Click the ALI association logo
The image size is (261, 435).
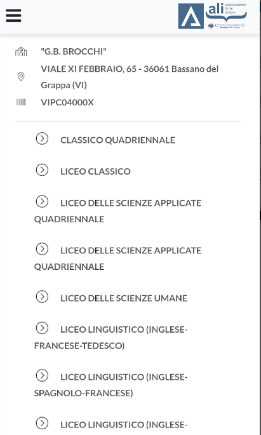tap(213, 16)
